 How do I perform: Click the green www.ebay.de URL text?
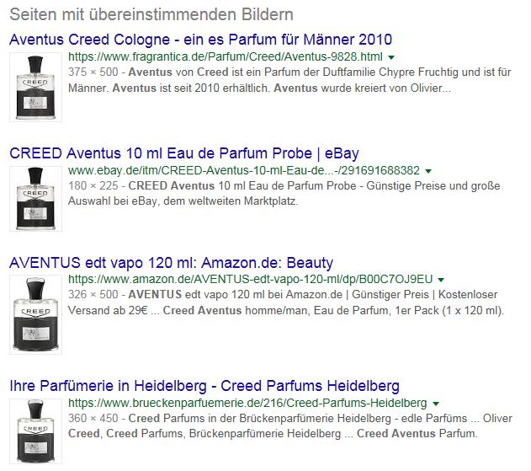[244, 170]
